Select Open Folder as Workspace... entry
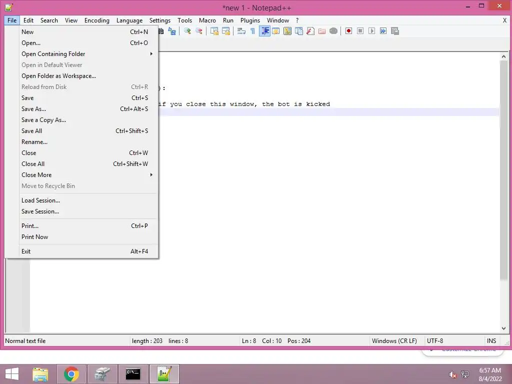512x384 pixels. click(85, 76)
